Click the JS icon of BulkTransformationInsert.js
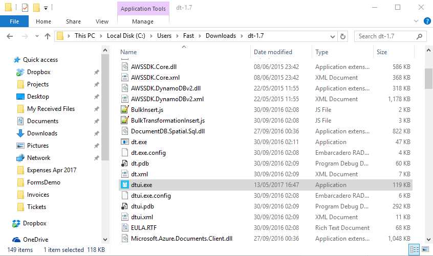 point(125,121)
